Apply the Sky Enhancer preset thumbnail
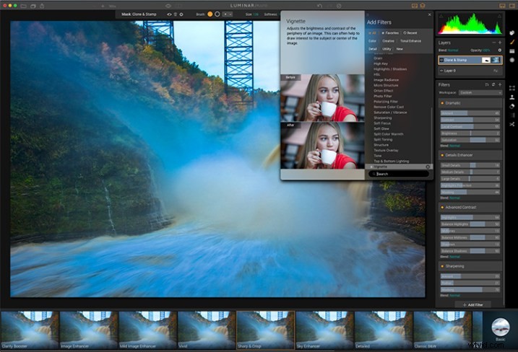Screen dimensions: 518x352 (324, 330)
